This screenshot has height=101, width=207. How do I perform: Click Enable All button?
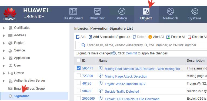click(176, 37)
